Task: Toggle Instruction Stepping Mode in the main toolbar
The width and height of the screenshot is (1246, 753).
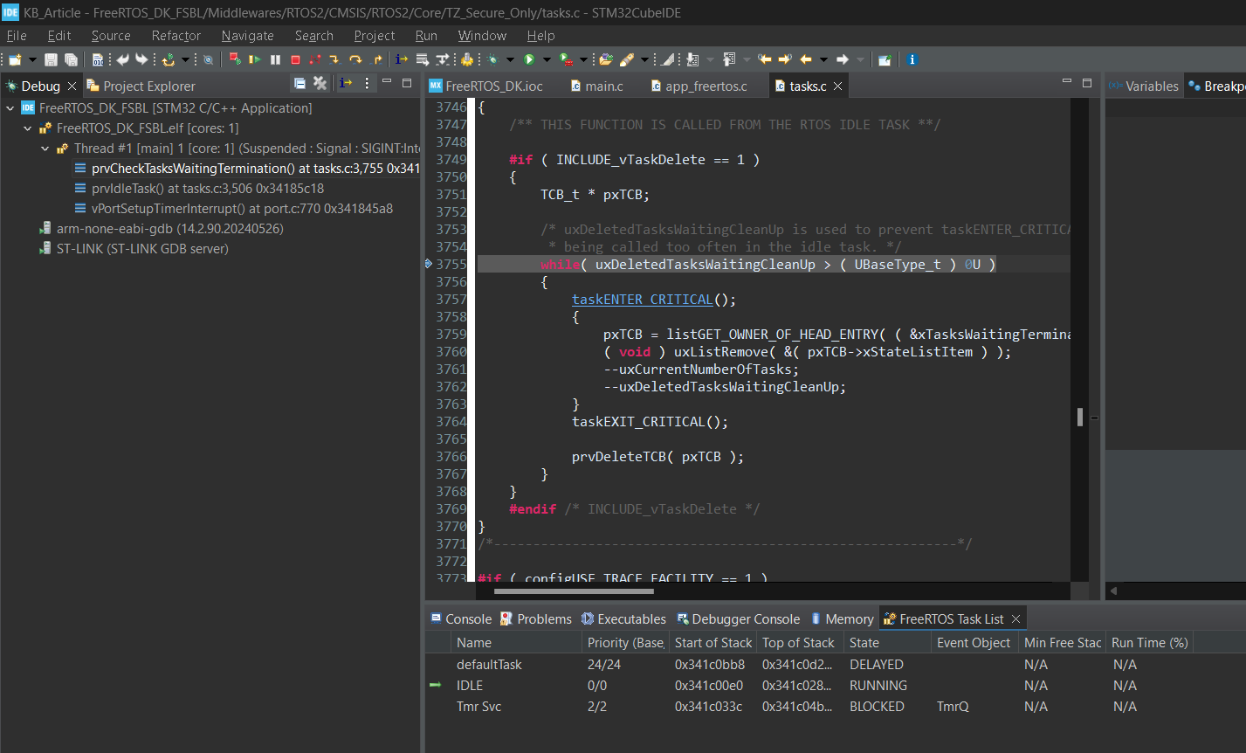Action: 401,59
